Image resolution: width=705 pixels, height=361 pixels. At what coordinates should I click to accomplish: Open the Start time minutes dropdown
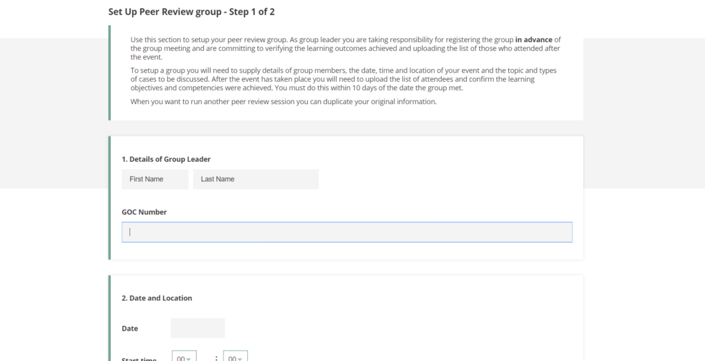235,357
